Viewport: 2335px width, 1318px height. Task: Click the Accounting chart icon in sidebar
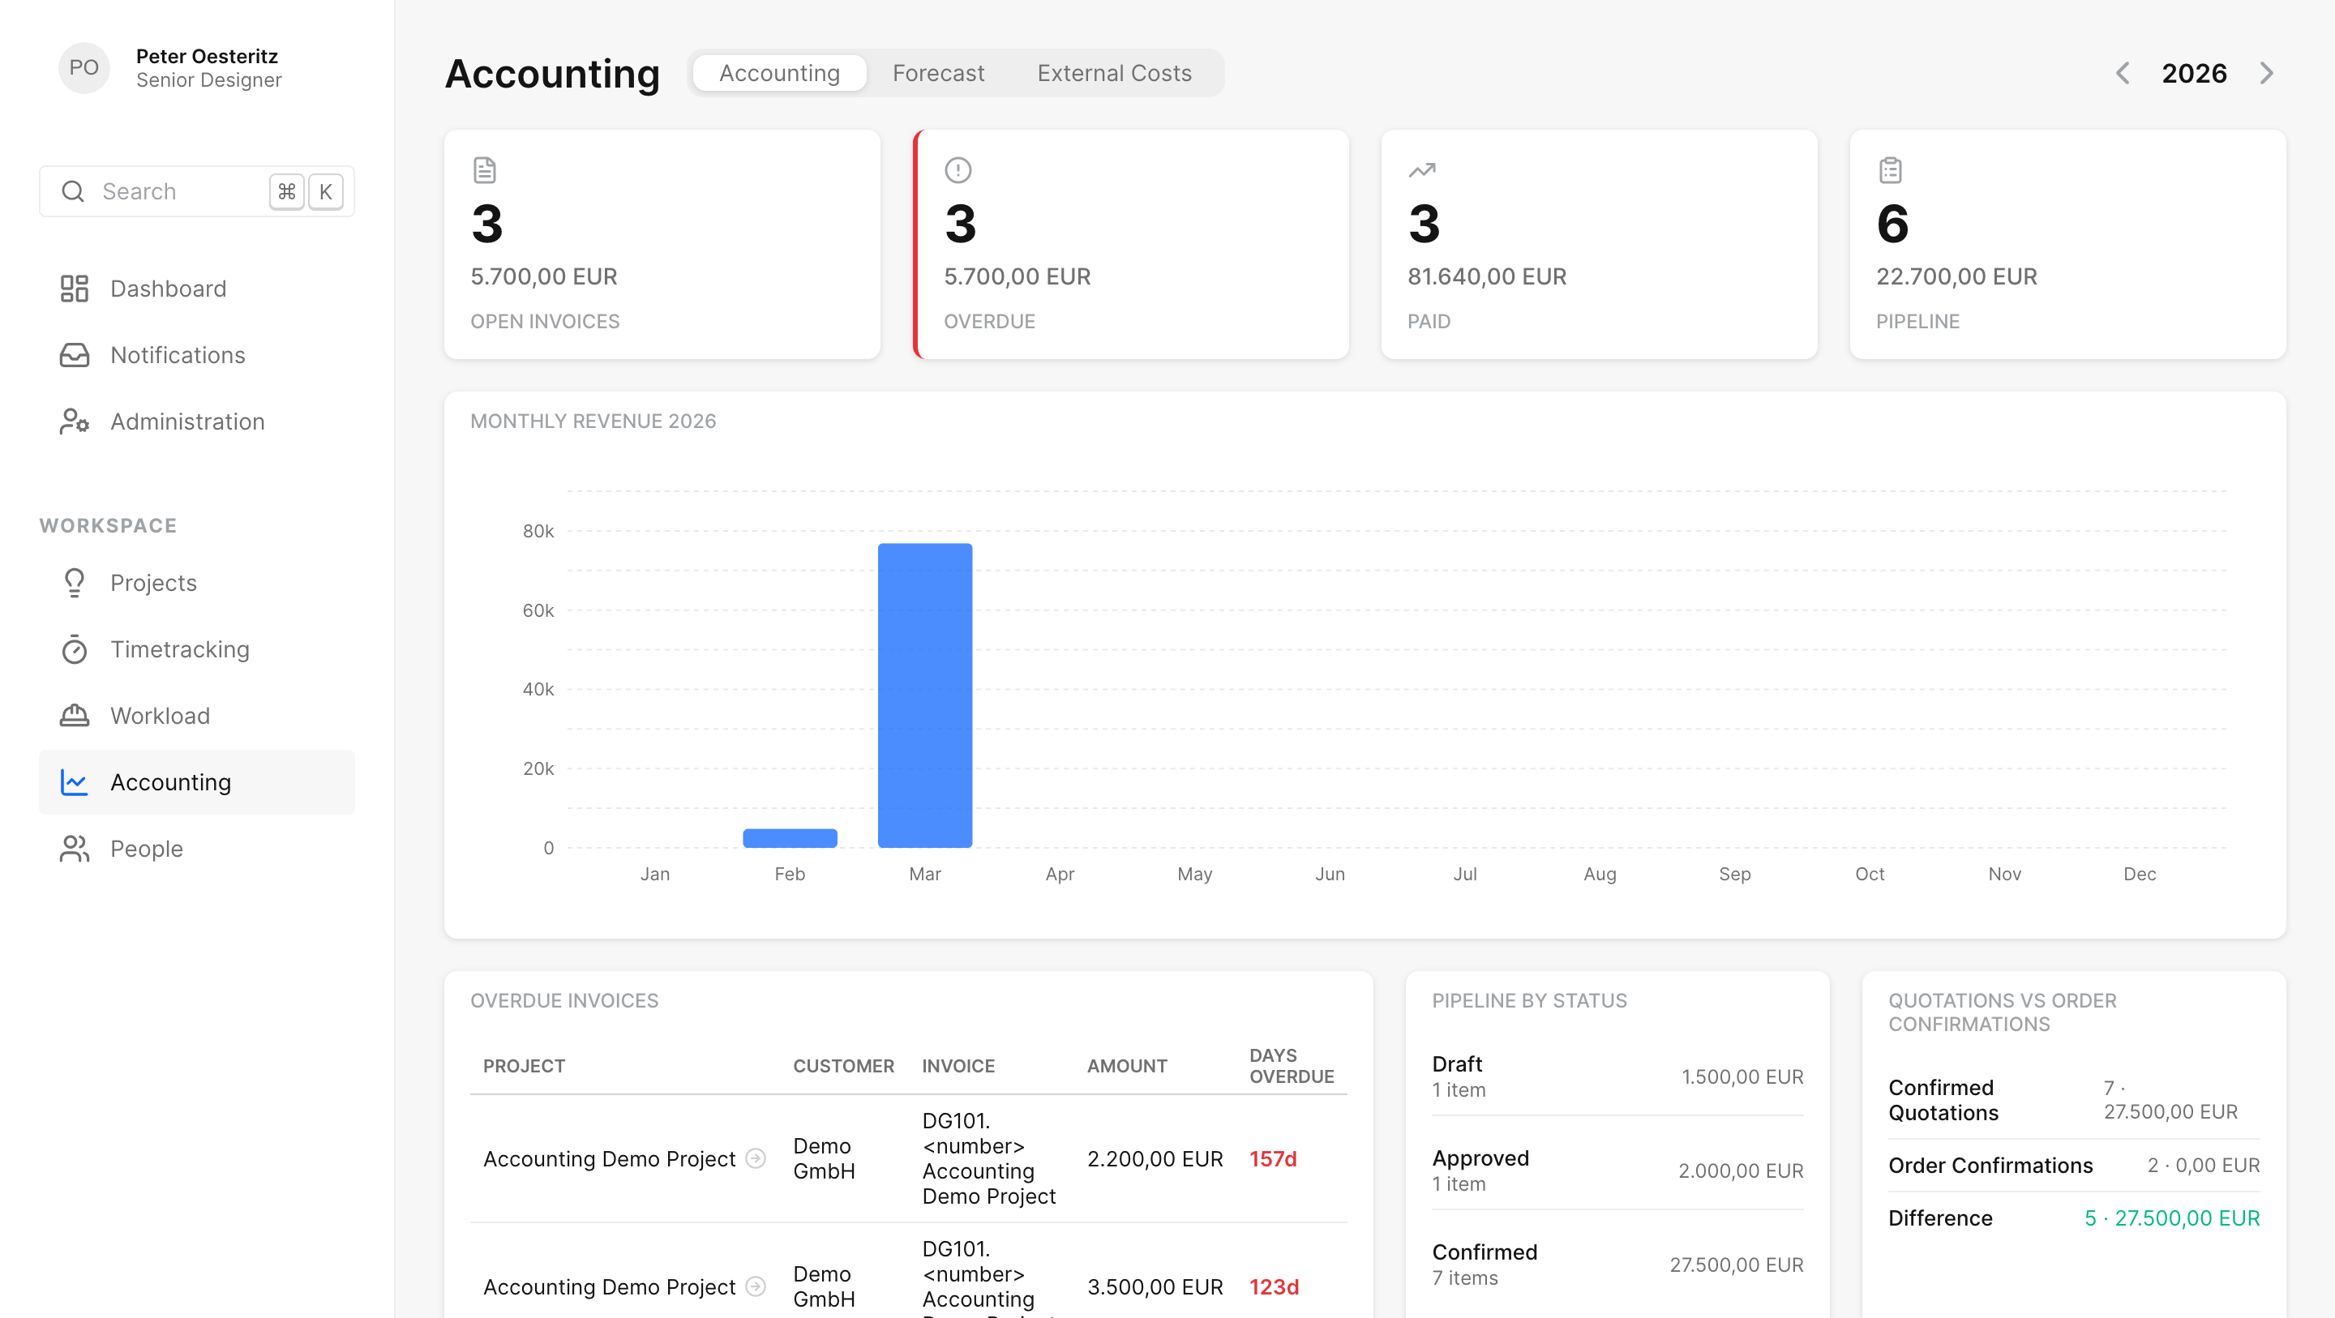75,781
